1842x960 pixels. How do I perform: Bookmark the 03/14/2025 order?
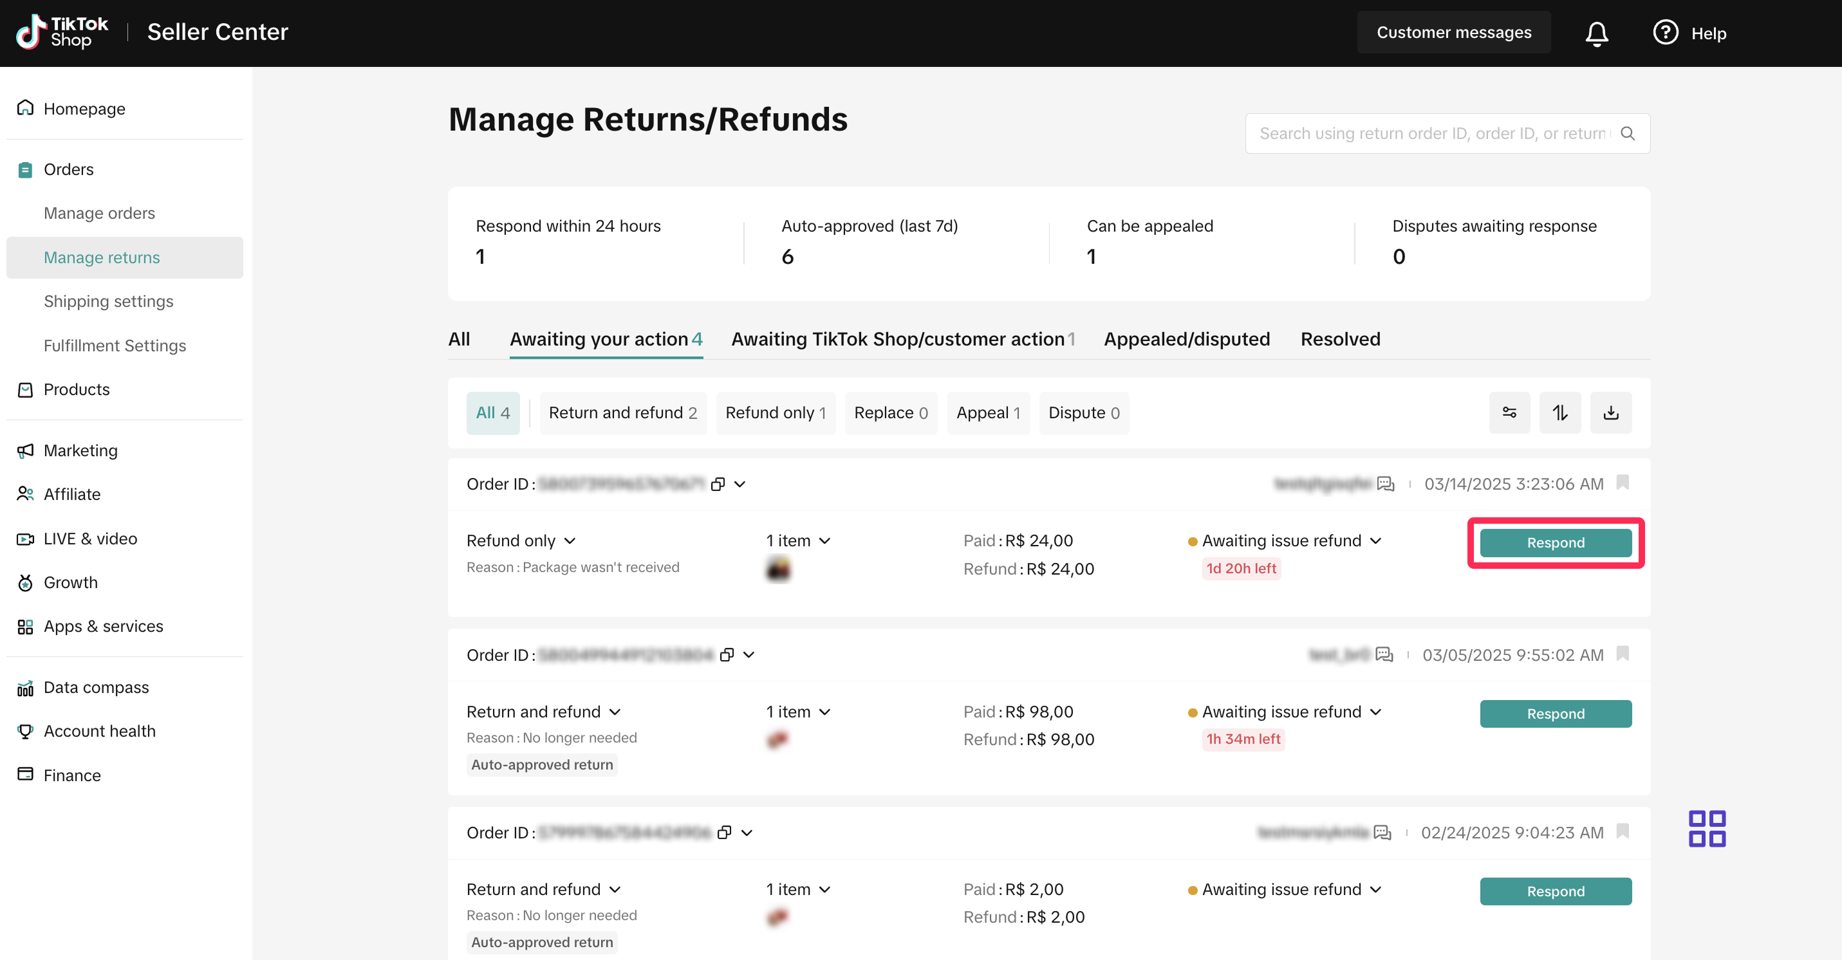(x=1623, y=483)
